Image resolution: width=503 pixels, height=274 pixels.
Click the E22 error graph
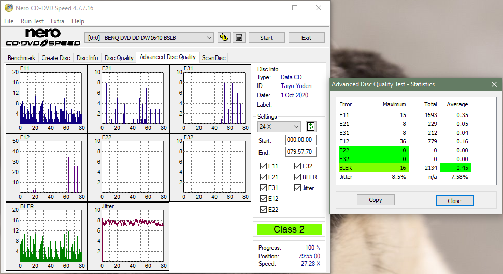click(x=128, y=167)
